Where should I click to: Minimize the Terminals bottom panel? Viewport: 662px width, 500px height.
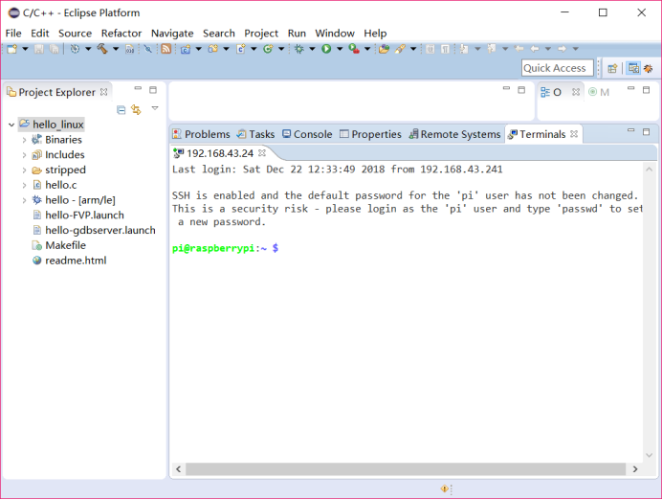tap(630, 130)
